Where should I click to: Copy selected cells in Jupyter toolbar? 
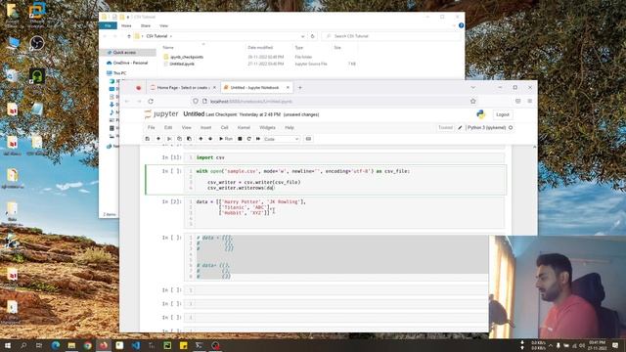[x=179, y=139]
